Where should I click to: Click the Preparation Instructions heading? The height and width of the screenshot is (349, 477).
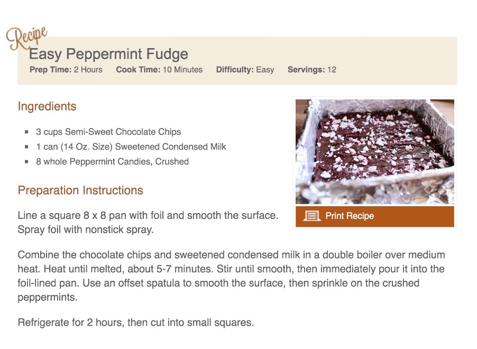(x=80, y=190)
